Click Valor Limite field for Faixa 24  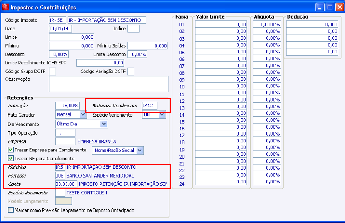pyautogui.click(x=221, y=182)
